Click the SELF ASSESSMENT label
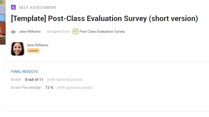This screenshot has width=209, height=117. (38, 7)
